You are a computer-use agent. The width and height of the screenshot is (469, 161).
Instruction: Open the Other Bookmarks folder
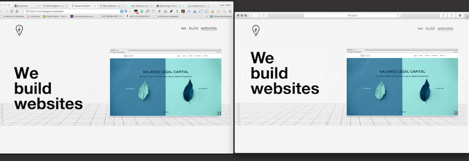[221, 17]
